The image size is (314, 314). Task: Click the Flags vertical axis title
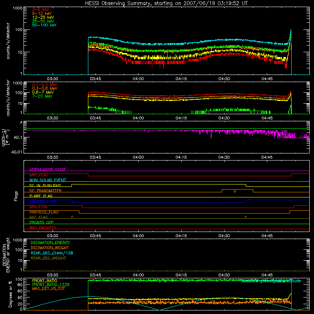[x=16, y=196]
